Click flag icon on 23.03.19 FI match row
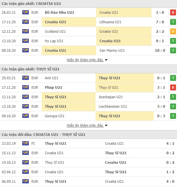 (26, 143)
